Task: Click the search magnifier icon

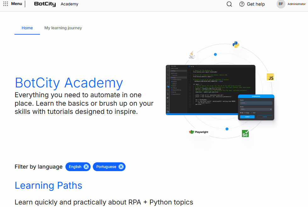Action: coord(229,4)
